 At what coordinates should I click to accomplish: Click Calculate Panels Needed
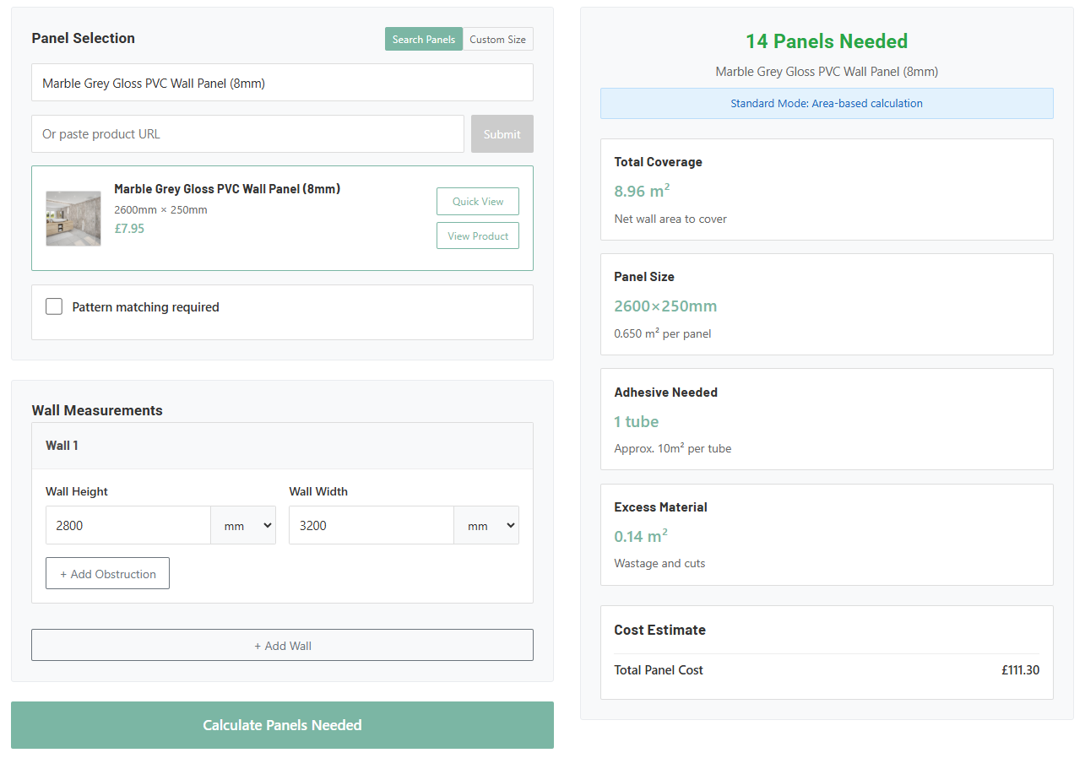pyautogui.click(x=282, y=725)
